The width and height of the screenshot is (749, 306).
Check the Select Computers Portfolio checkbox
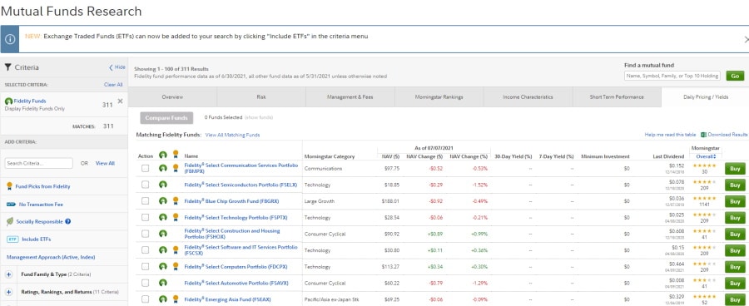pos(145,266)
